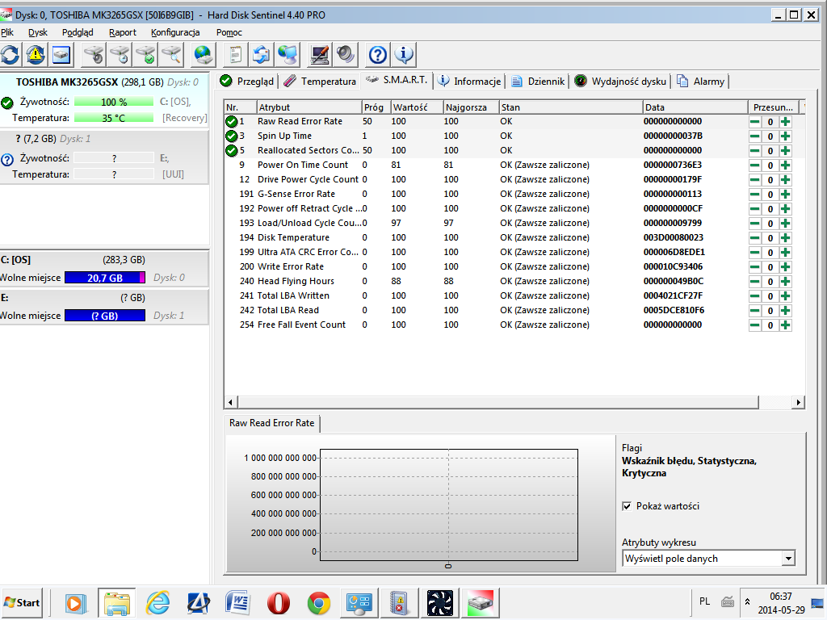Screen dimensions: 827x620
Task: Click plus offset for Power On Time Count
Action: [785, 165]
